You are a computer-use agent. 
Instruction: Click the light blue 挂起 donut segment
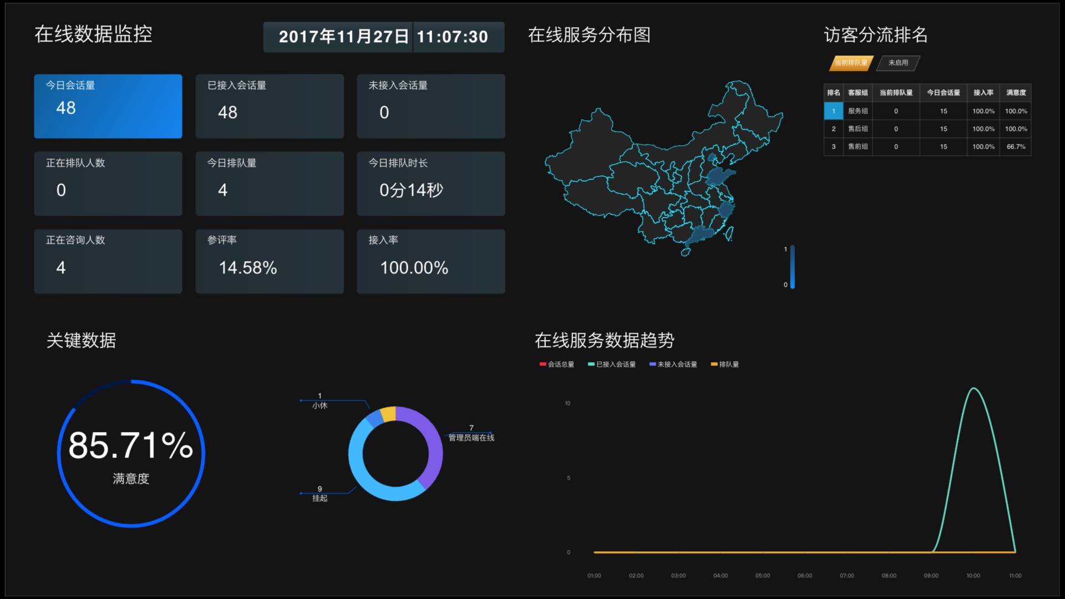pos(359,469)
